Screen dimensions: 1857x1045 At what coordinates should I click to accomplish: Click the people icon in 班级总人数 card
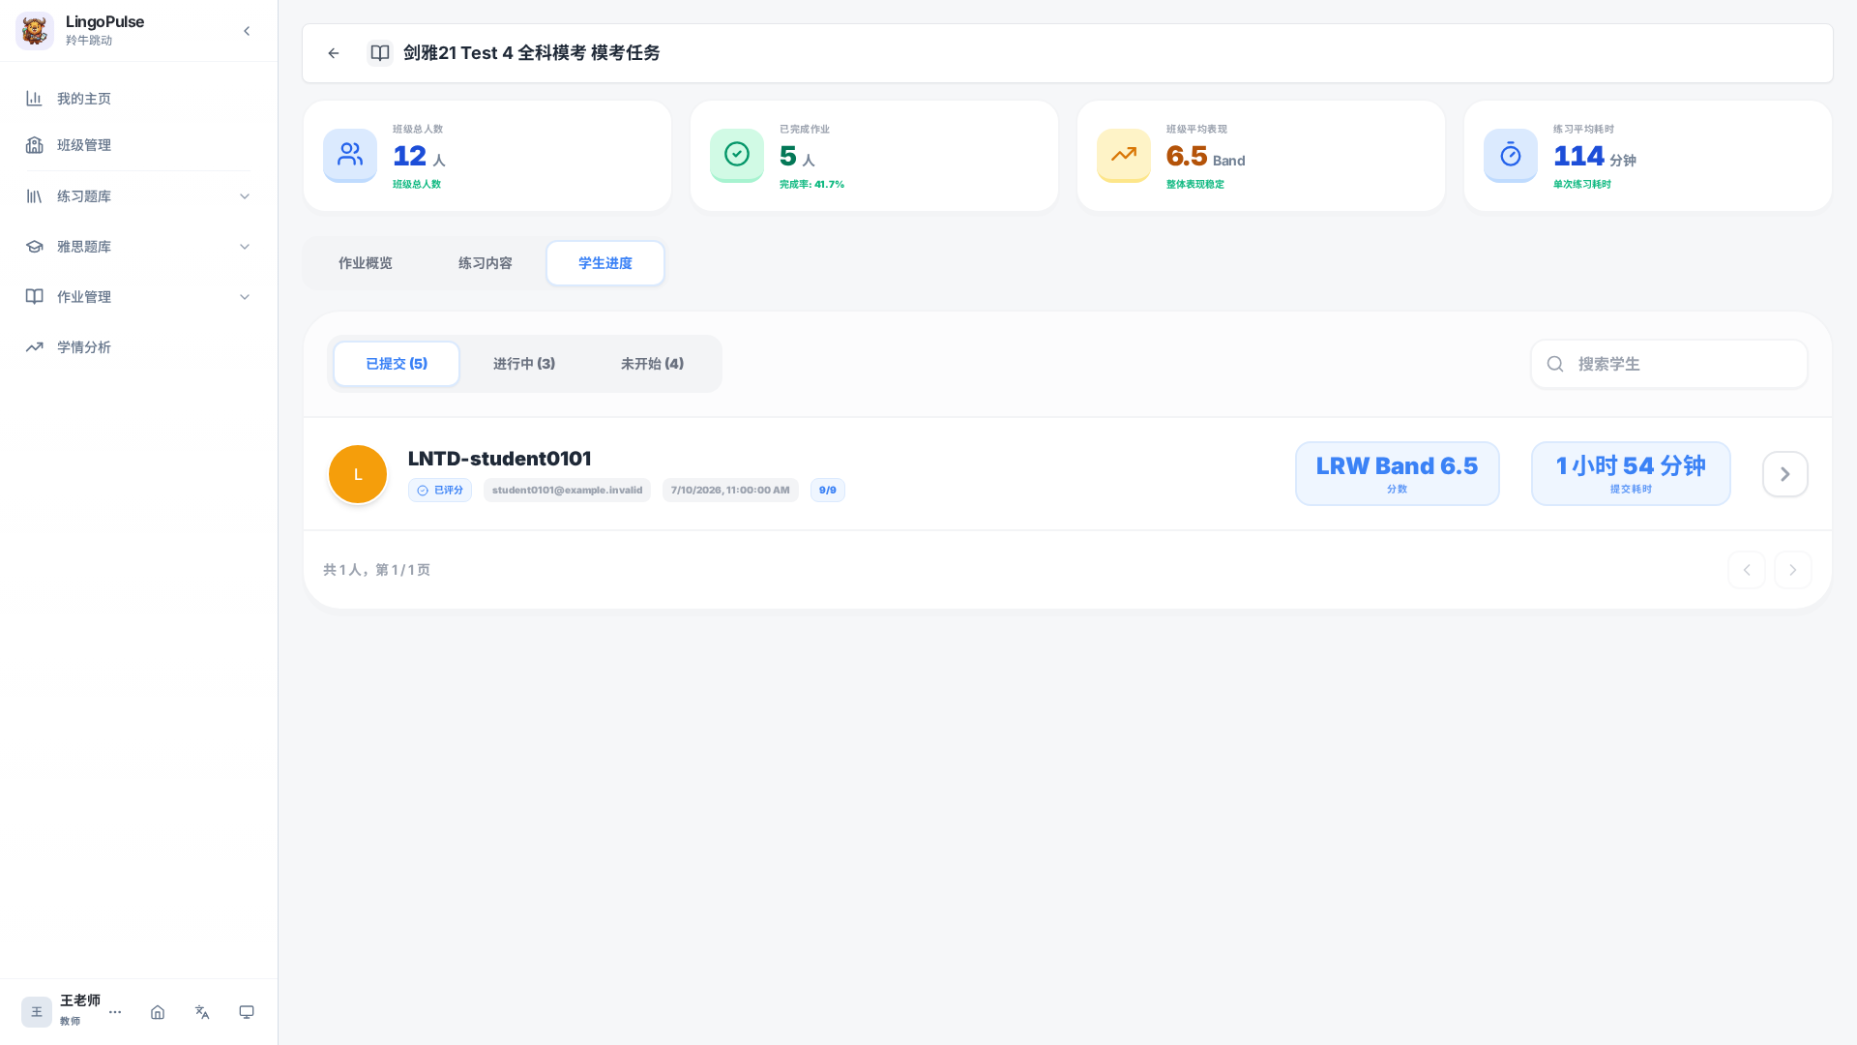350,155
